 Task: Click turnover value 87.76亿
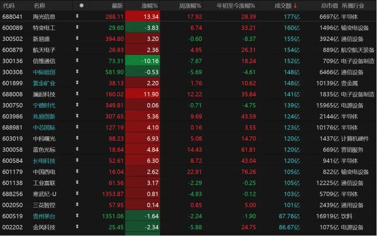tap(289, 216)
